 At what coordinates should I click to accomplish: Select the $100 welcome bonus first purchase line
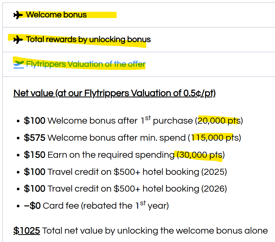tap(133, 120)
